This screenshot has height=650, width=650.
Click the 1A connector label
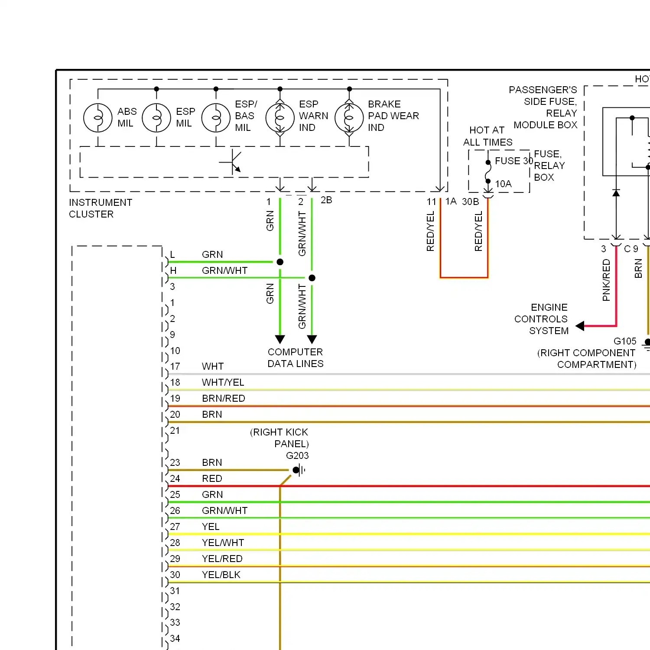pos(451,201)
